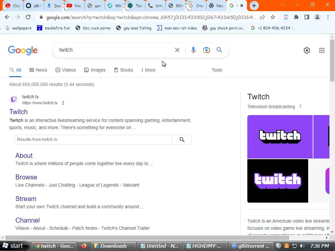
Task: Open the three-dot menu next to Television broadcasting
Action: (x=300, y=106)
